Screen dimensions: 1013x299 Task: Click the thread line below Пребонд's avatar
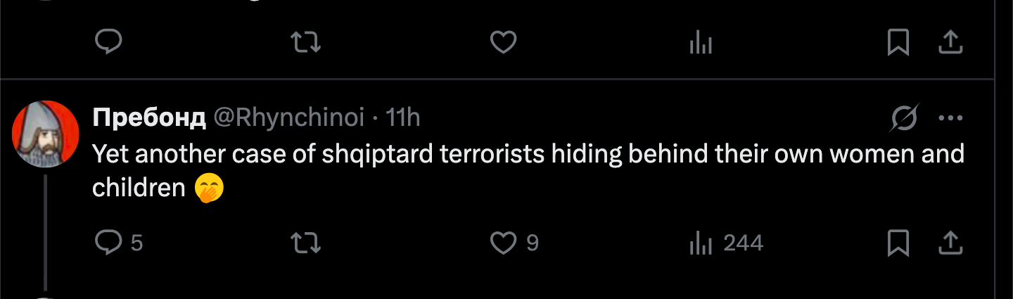46,232
